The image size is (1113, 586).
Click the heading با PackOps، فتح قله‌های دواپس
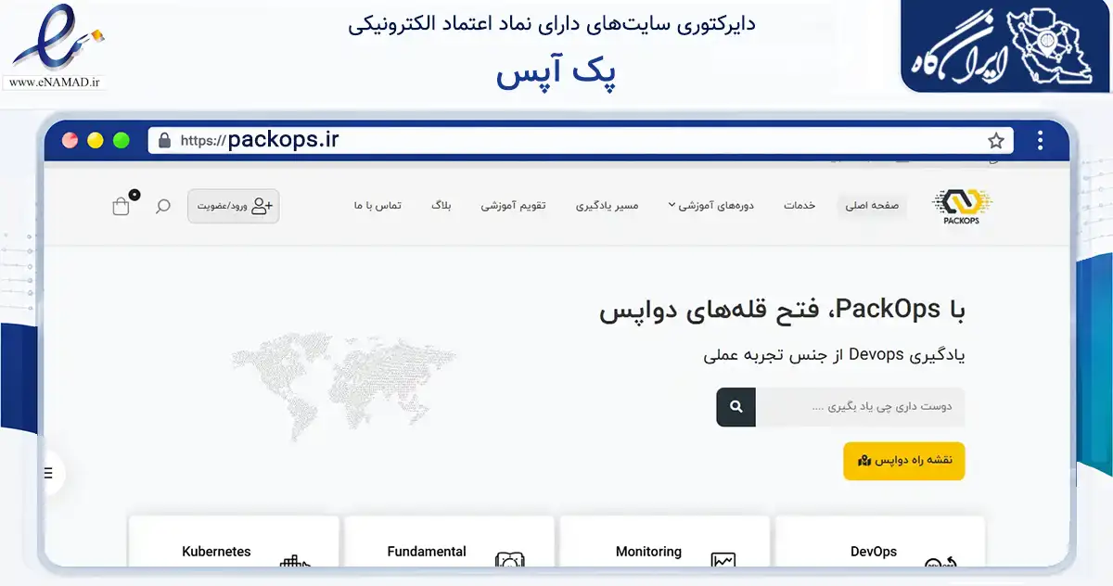(x=782, y=310)
